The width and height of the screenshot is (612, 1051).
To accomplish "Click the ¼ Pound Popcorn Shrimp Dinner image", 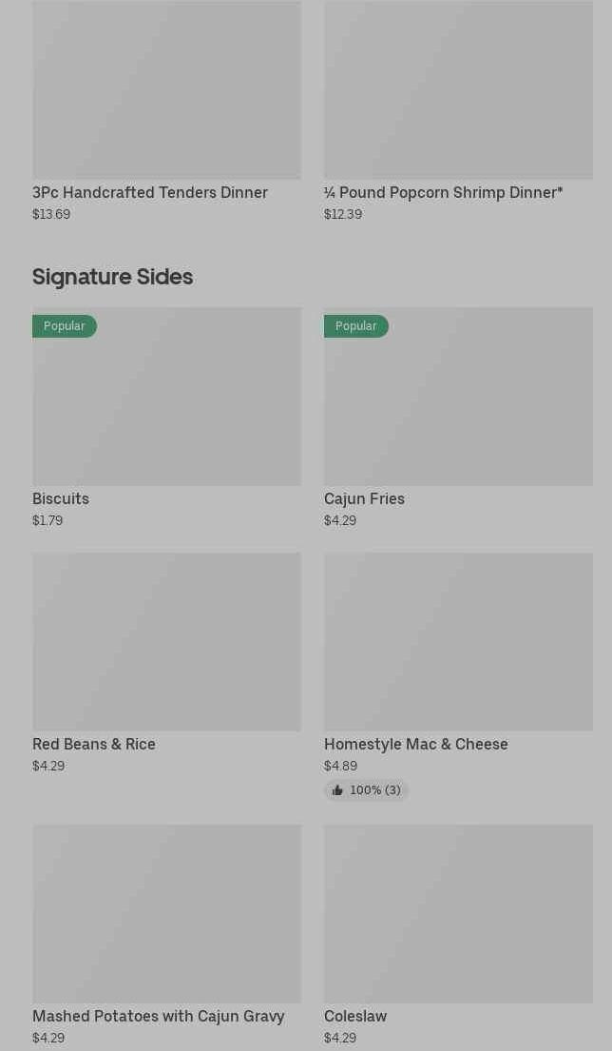I will tap(458, 90).
